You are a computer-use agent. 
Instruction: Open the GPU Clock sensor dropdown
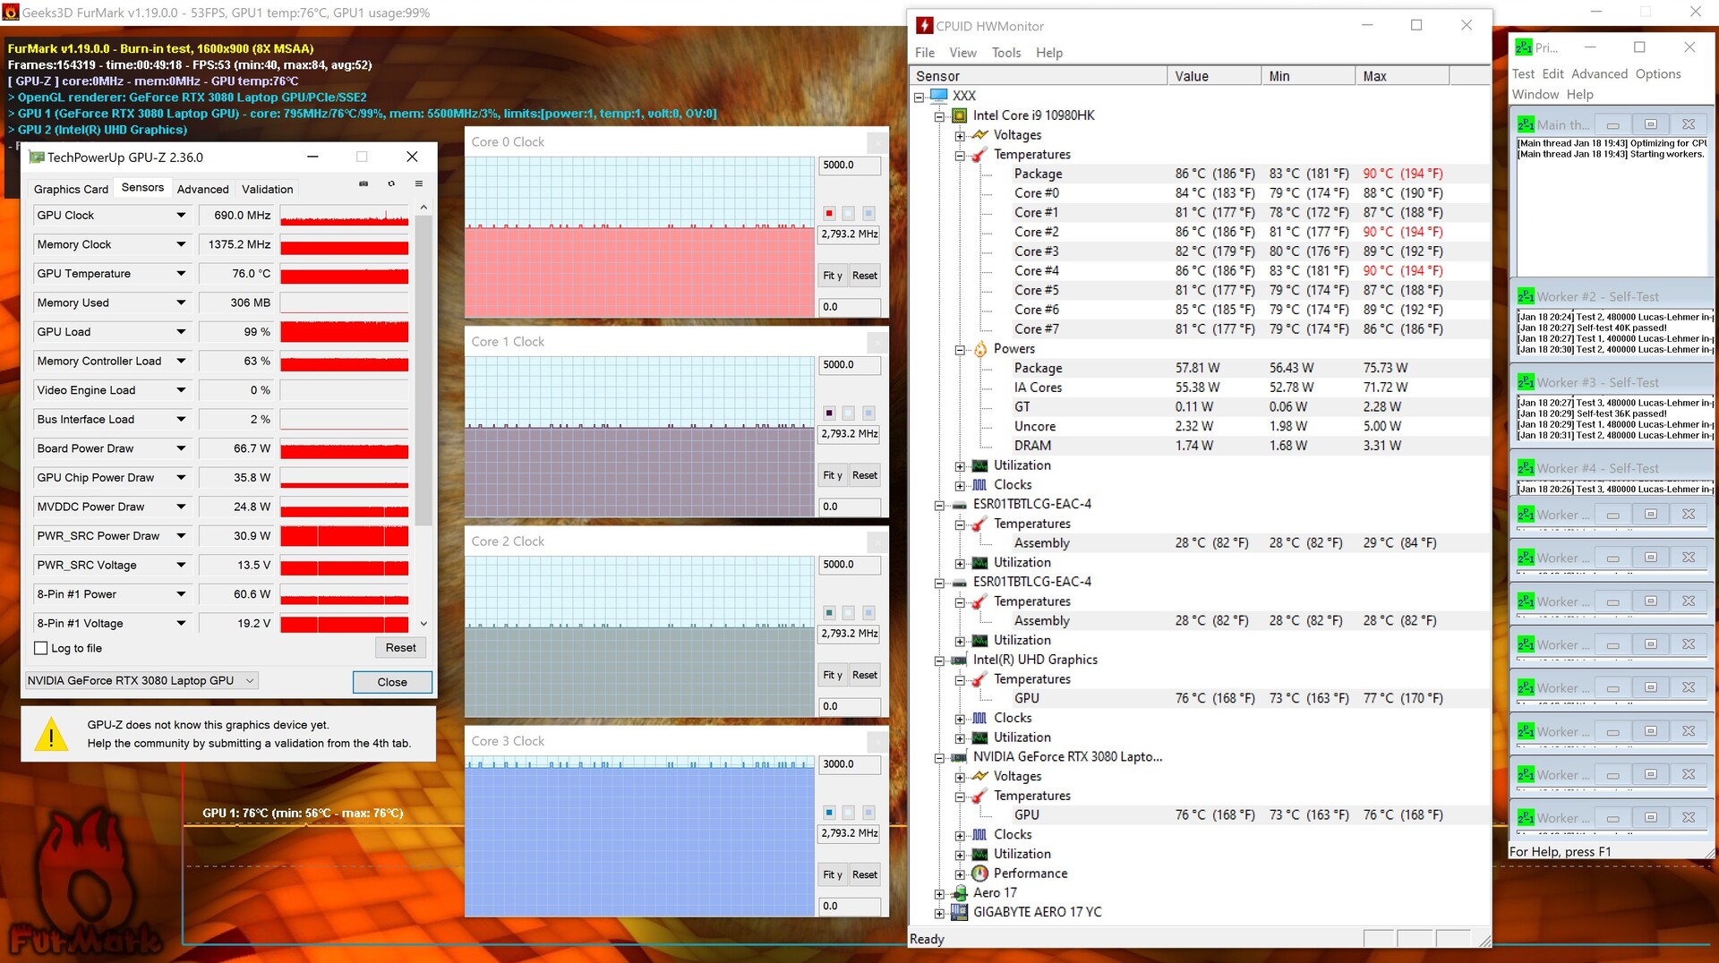(x=181, y=216)
